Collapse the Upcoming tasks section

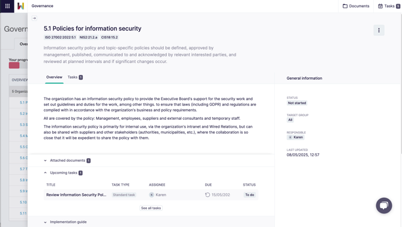[63, 172]
